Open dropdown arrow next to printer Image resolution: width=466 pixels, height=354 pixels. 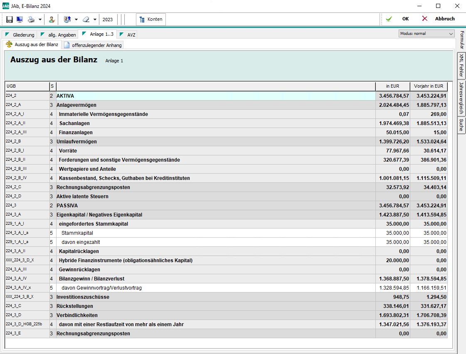40,19
